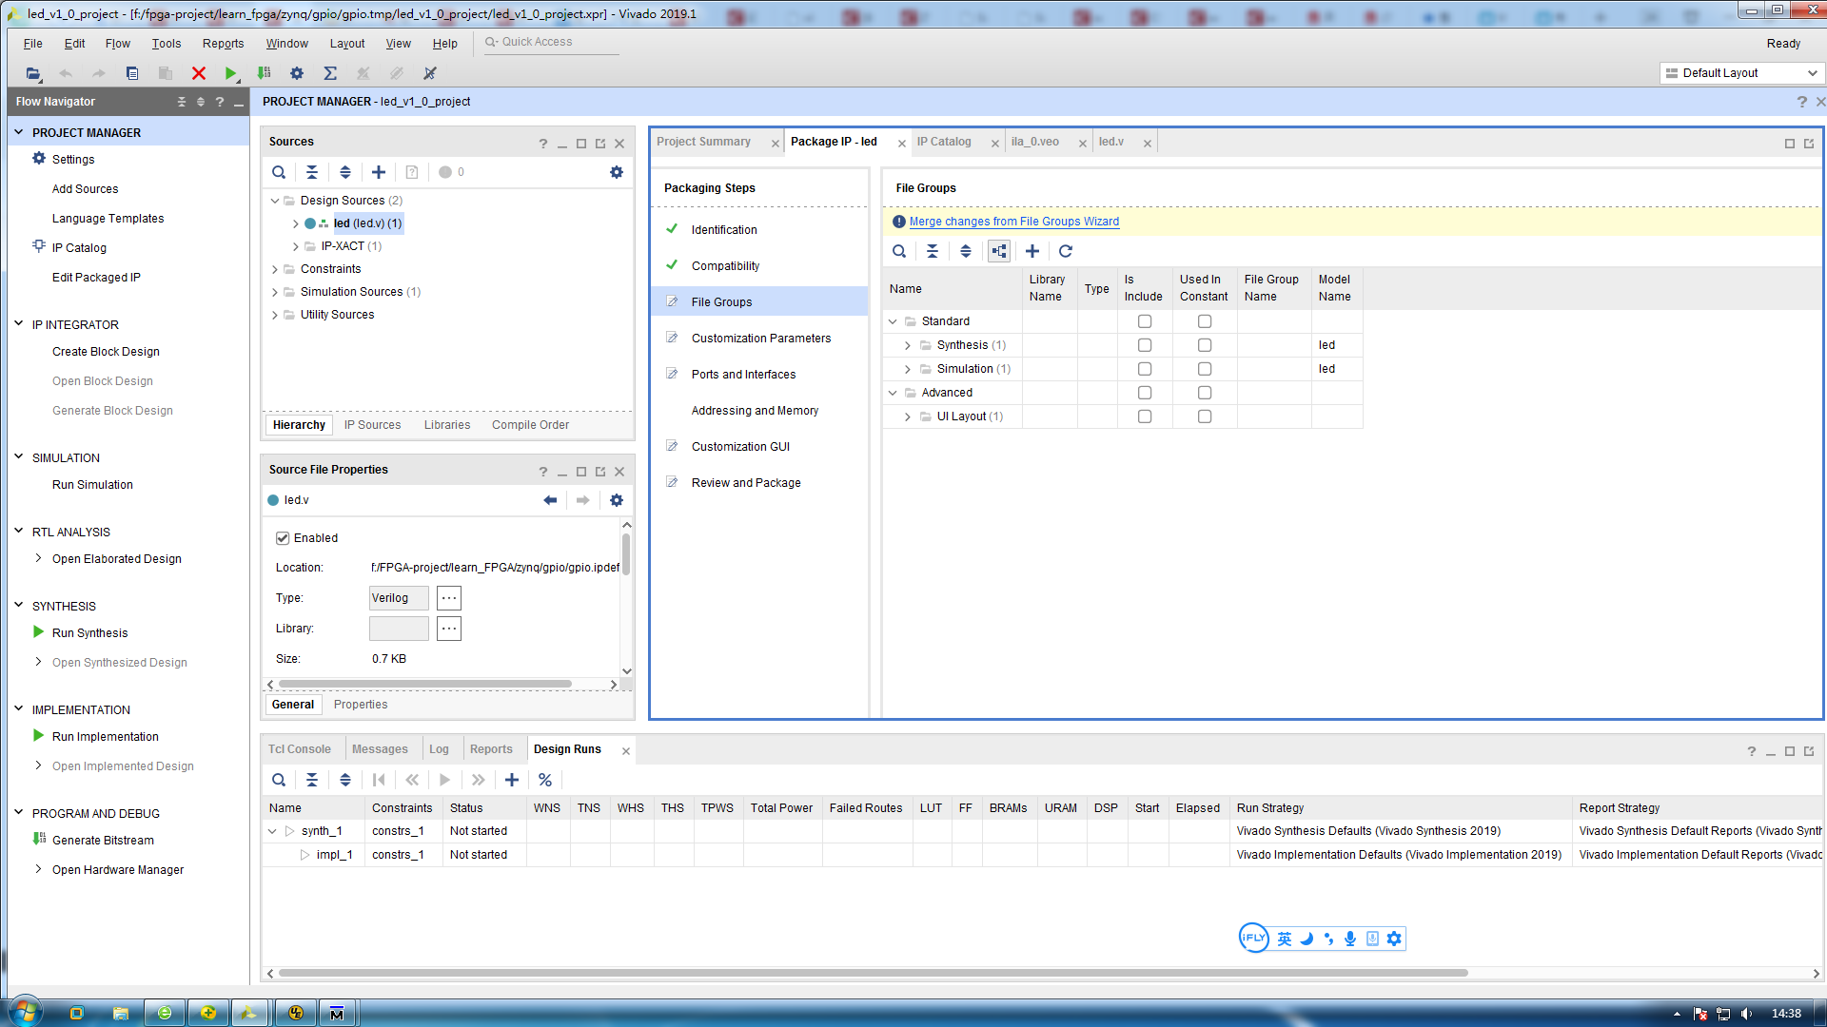Open the Sources panel settings gear

(x=617, y=172)
